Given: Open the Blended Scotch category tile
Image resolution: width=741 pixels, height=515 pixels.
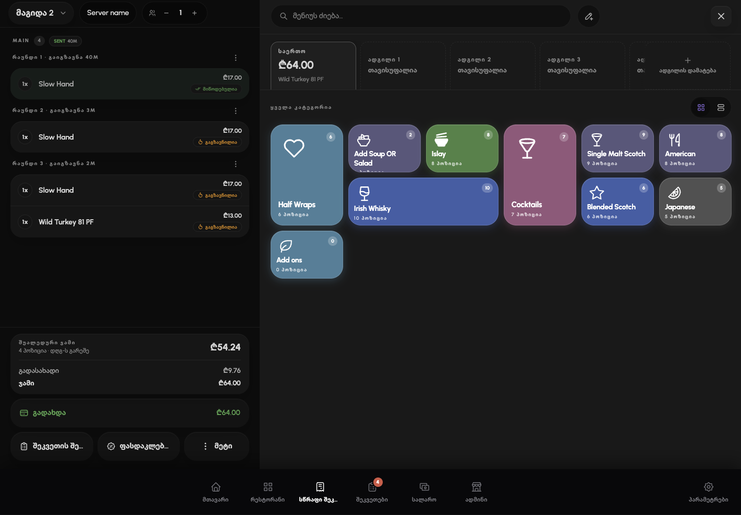Looking at the screenshot, I should click(x=617, y=202).
